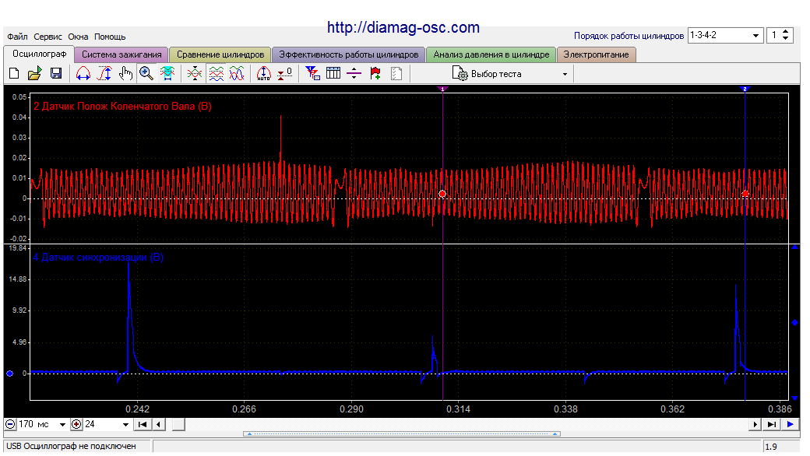Open an oscillogram file with folder icon
Screen dimensions: 810x456
(34, 74)
